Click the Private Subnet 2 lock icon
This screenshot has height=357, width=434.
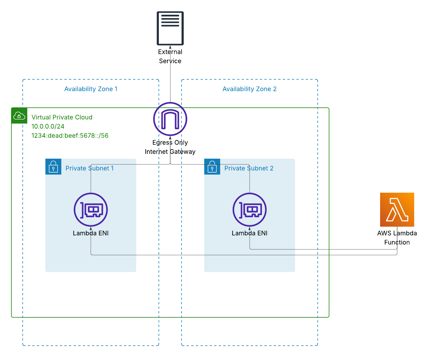point(212,167)
